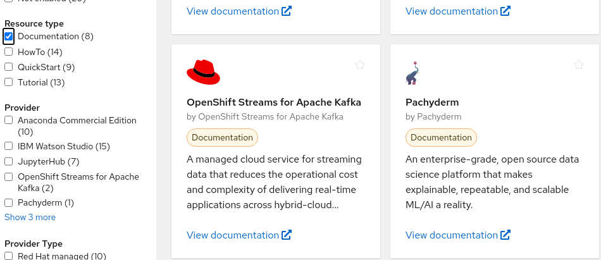Open View documentation link for Pachyderm

[451, 235]
